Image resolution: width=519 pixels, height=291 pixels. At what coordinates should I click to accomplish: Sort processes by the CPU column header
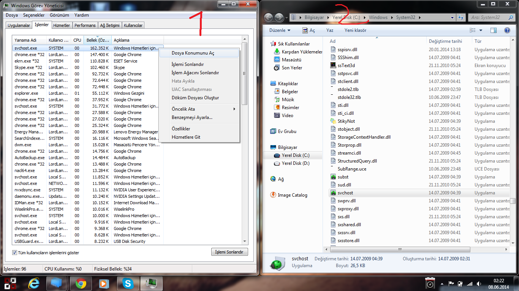click(78, 40)
